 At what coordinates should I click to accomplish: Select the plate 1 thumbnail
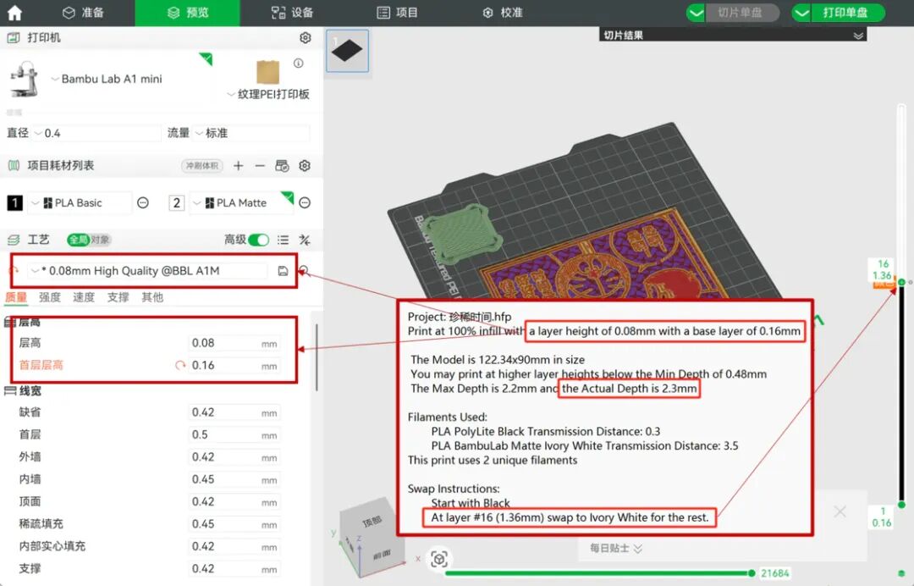point(348,51)
